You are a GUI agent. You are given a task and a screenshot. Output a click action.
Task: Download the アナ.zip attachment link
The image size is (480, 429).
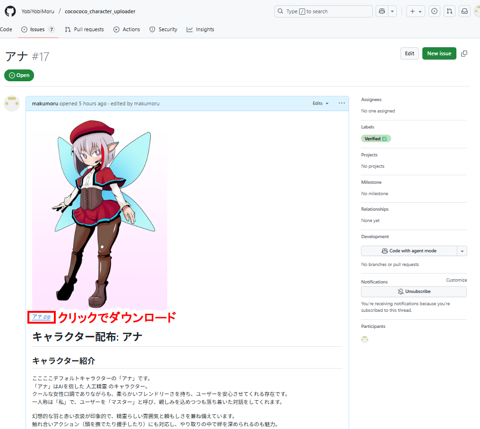click(x=42, y=317)
